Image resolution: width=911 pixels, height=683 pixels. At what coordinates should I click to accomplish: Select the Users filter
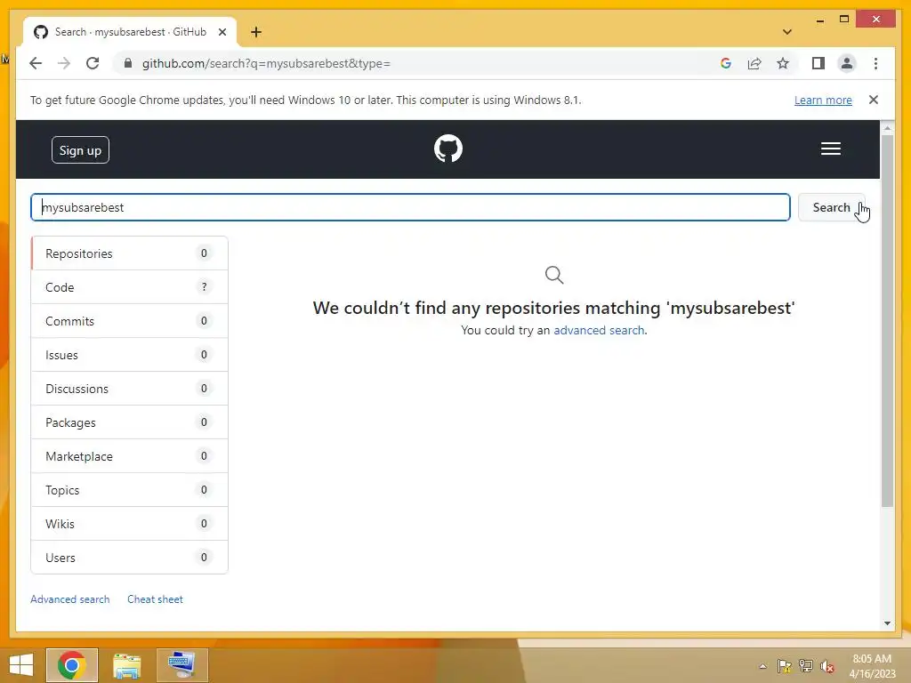pos(130,557)
